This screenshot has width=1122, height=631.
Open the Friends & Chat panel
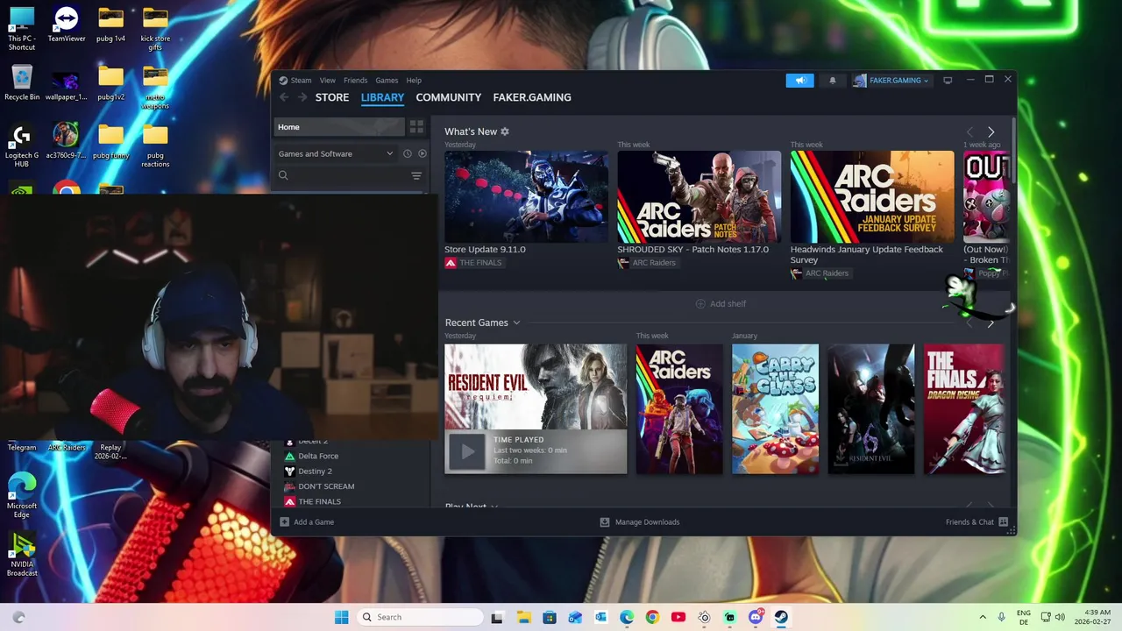(x=976, y=522)
